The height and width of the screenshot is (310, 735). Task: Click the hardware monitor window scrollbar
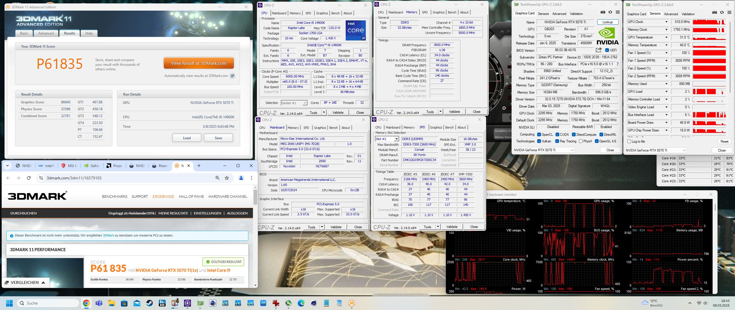tap(715, 207)
